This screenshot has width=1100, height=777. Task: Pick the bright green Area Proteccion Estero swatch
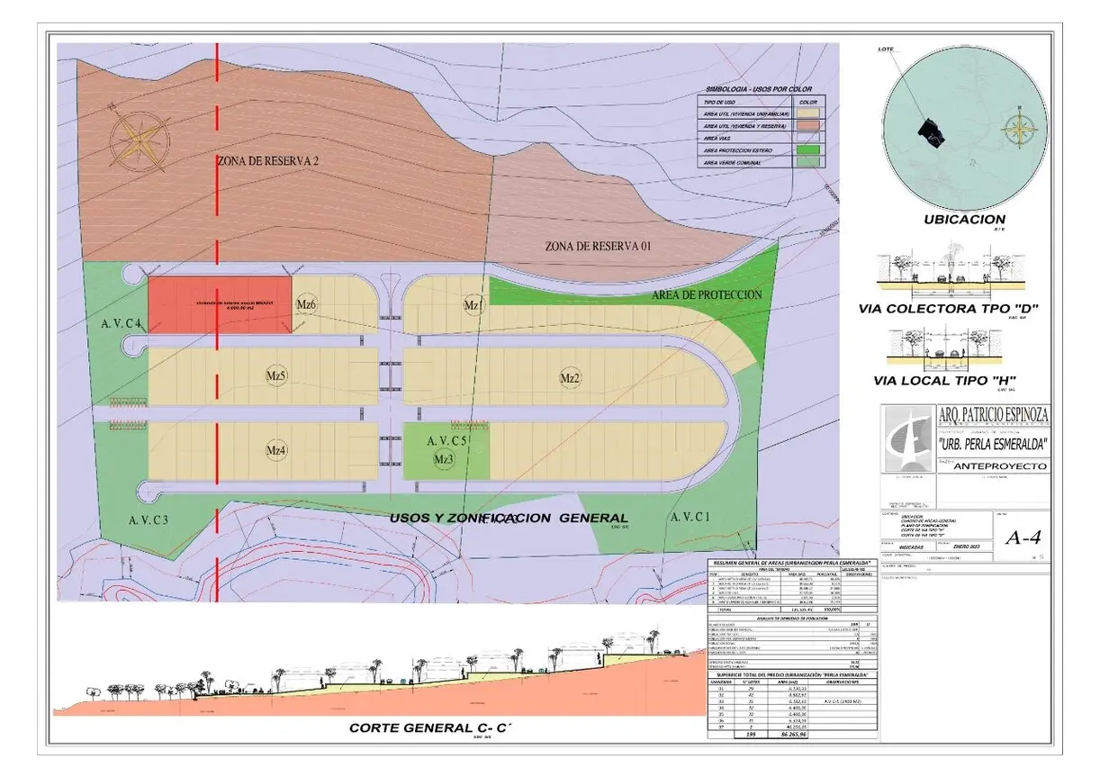(x=808, y=150)
